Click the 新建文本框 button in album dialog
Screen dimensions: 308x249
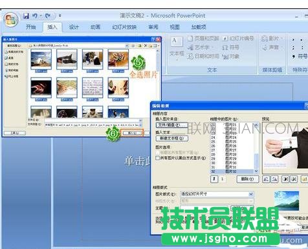pyautogui.click(x=172, y=138)
